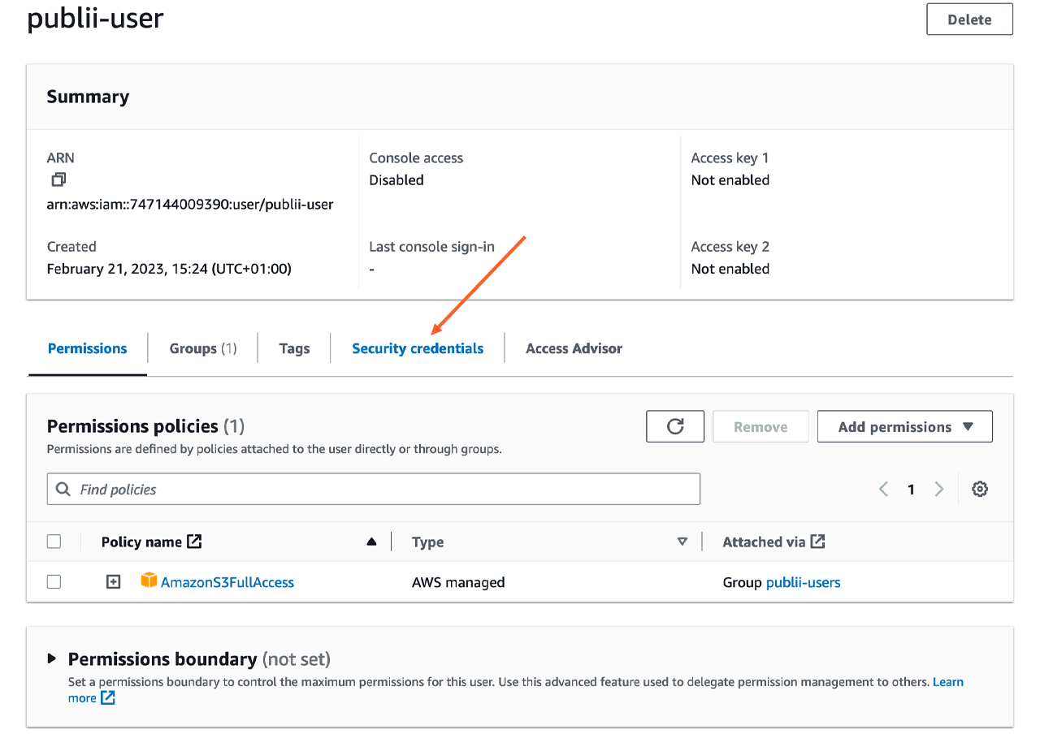Go to the next policies page arrow
This screenshot has width=1040, height=747.
tap(939, 489)
